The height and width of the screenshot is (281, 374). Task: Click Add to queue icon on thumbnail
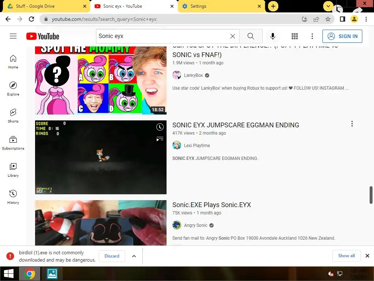[x=160, y=139]
